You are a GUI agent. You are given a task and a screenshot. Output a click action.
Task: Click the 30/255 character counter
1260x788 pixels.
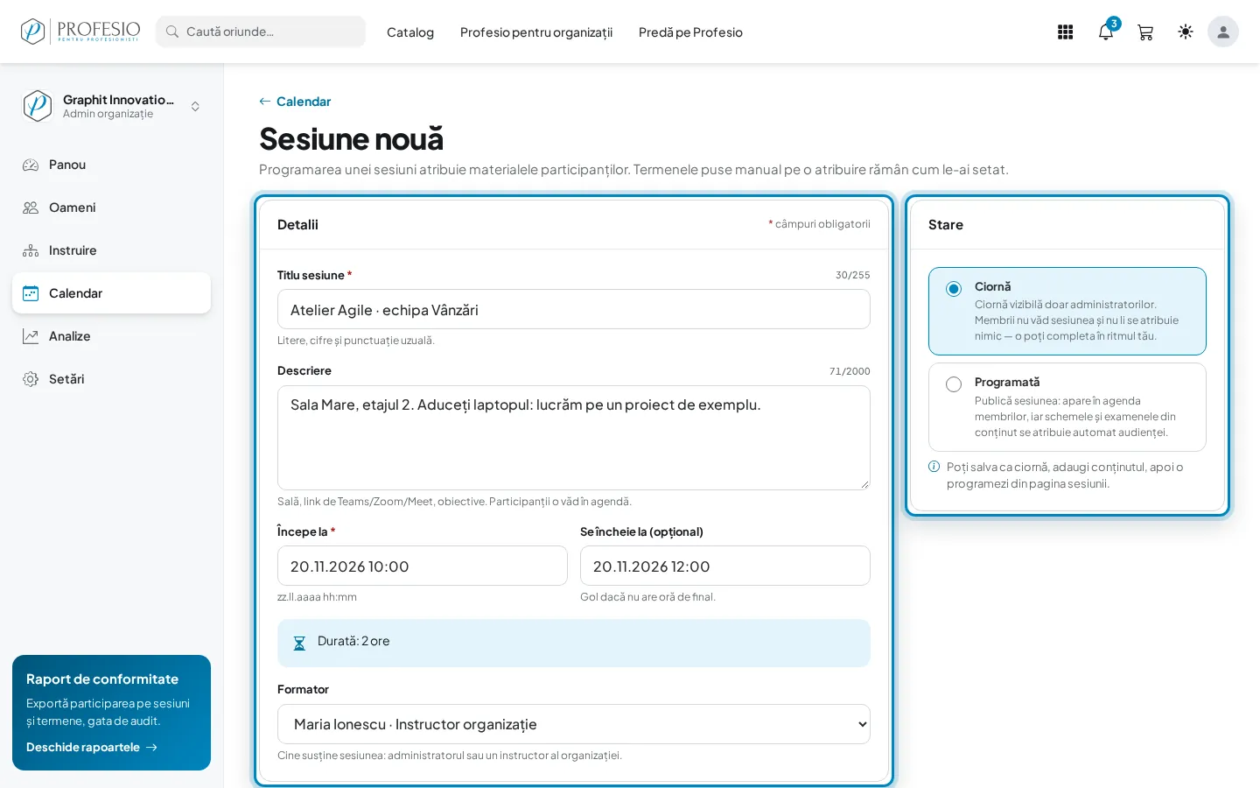click(x=853, y=275)
